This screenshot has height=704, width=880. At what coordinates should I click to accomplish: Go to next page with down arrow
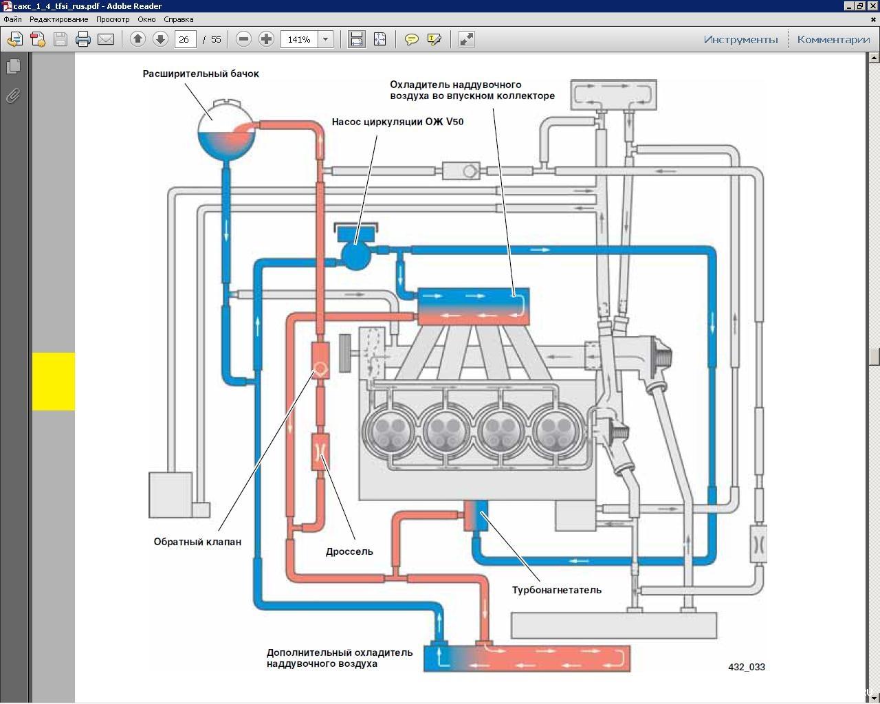coord(160,39)
